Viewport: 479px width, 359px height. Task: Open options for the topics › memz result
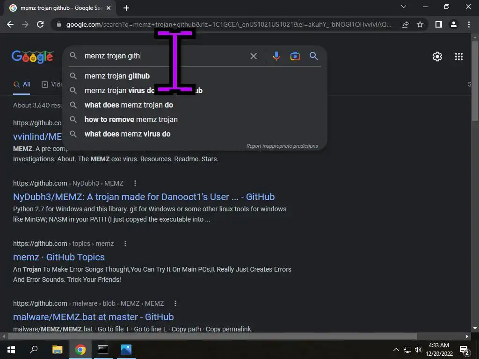coord(125,244)
